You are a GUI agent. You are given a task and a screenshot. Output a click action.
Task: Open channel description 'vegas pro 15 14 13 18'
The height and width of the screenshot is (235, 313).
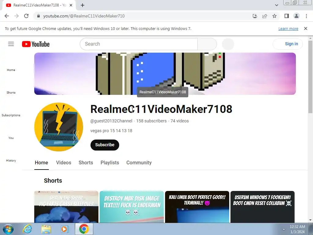coord(111,131)
